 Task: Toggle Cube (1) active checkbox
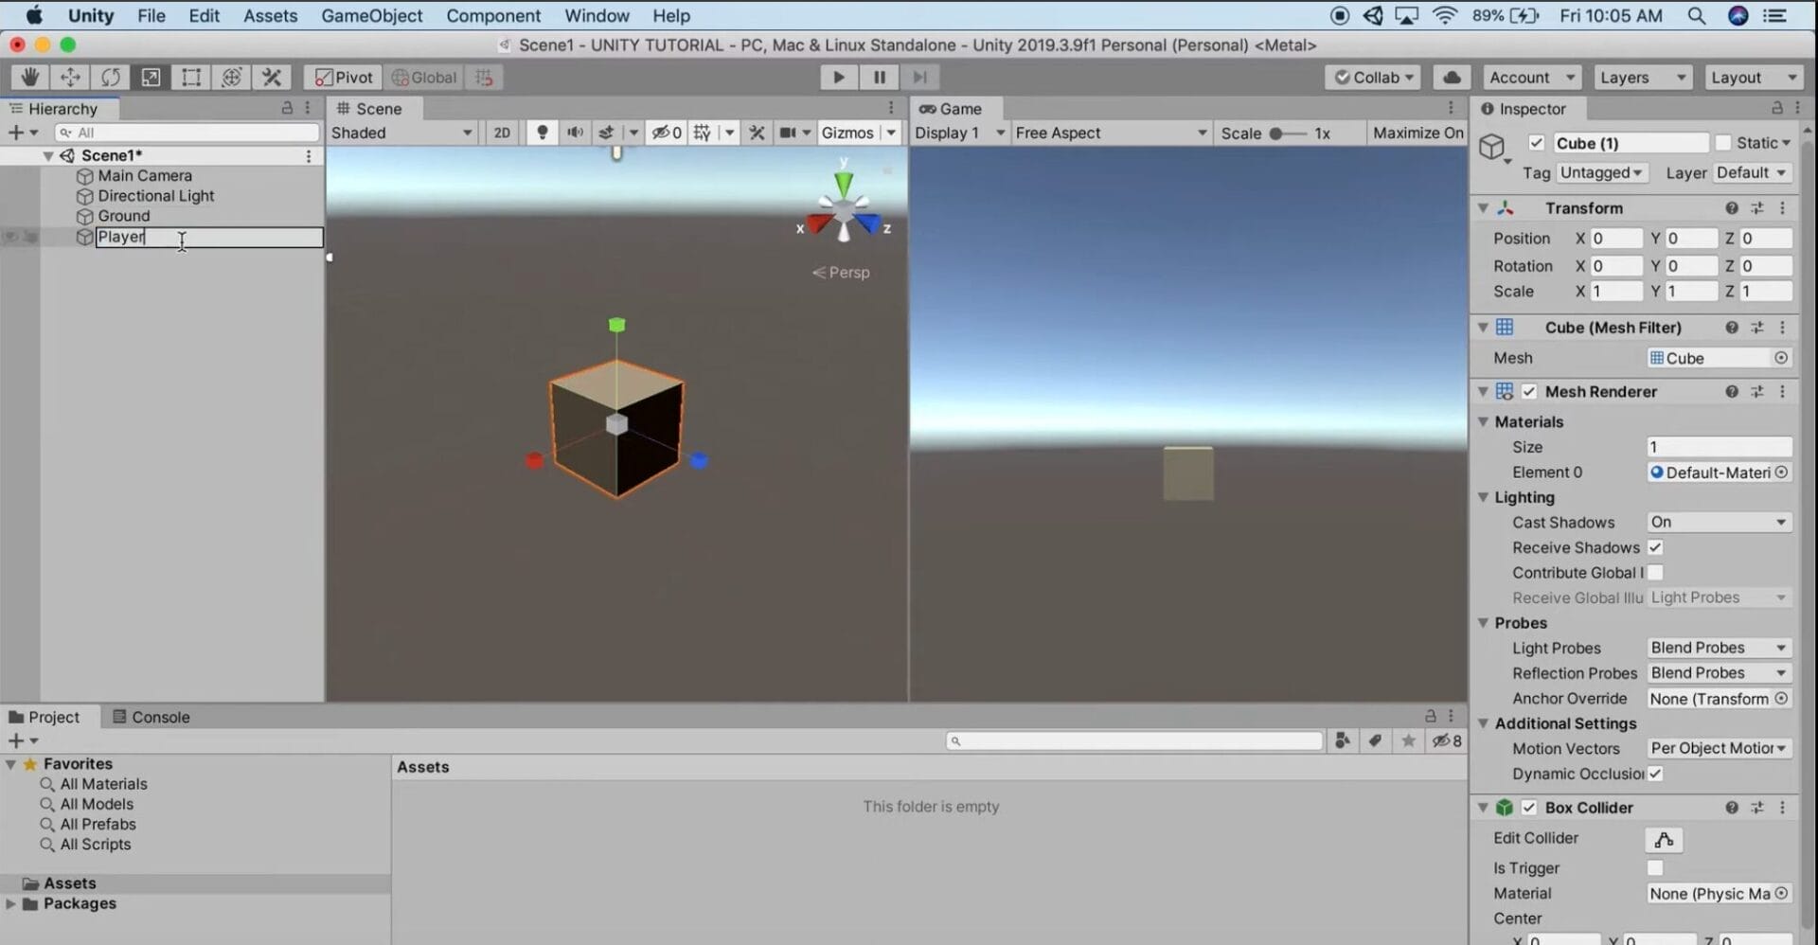[1536, 143]
